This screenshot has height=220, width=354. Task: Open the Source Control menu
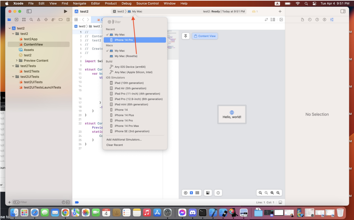148,4
